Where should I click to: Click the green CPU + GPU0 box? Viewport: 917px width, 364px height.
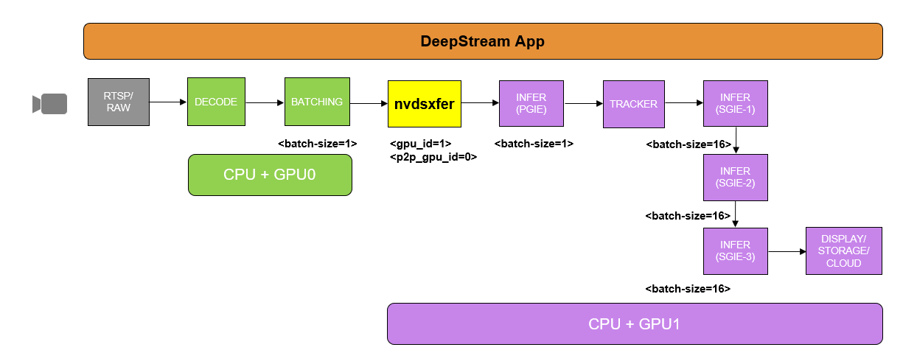270,175
